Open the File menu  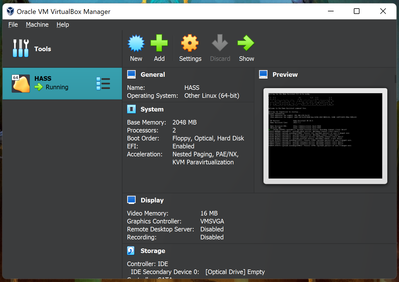coord(13,25)
